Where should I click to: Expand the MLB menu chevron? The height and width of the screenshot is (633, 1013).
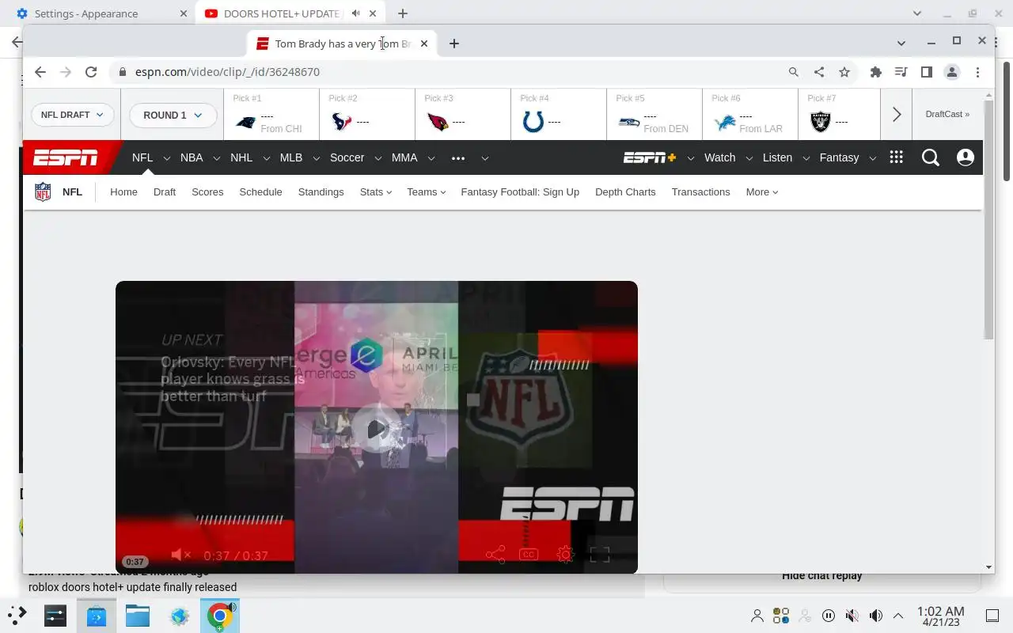316,158
